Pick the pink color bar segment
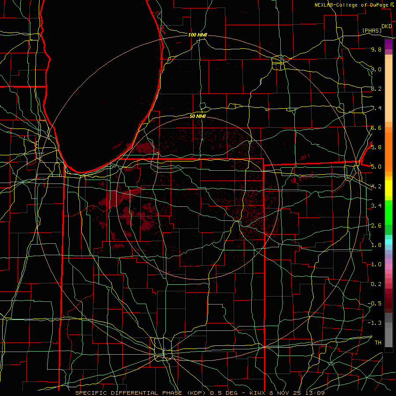Screen dimensions: 396x396 [x=389, y=267]
